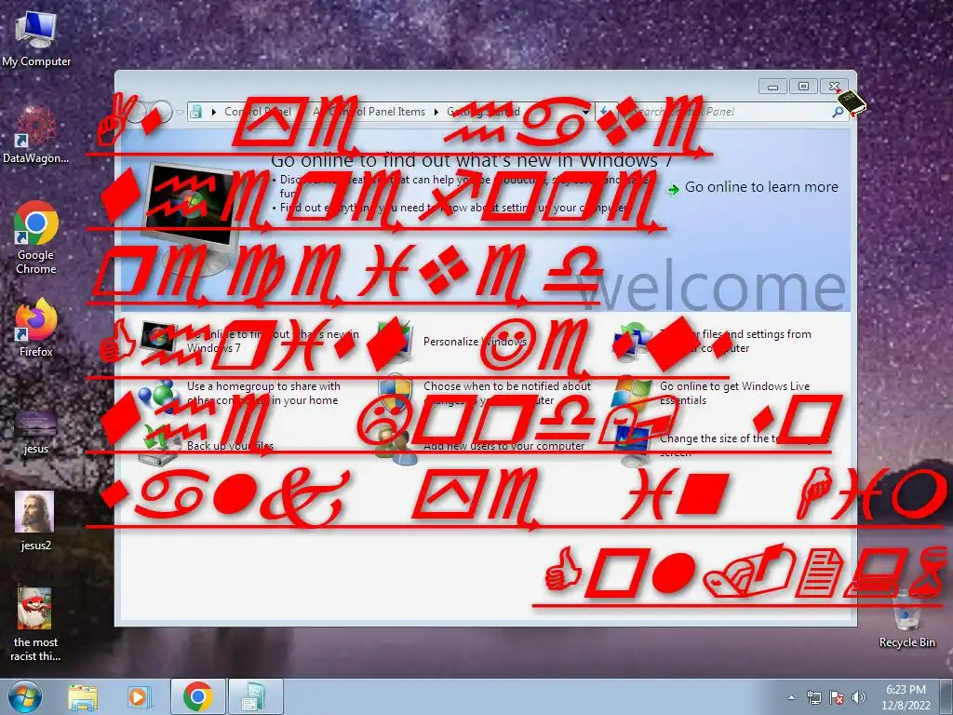Show hidden tray icons arrow
The height and width of the screenshot is (715, 953).
click(791, 698)
